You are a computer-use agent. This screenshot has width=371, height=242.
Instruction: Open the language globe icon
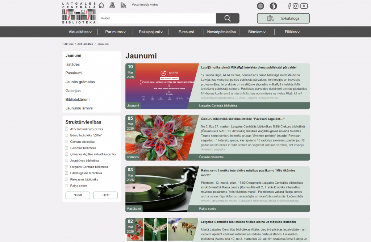point(260,6)
